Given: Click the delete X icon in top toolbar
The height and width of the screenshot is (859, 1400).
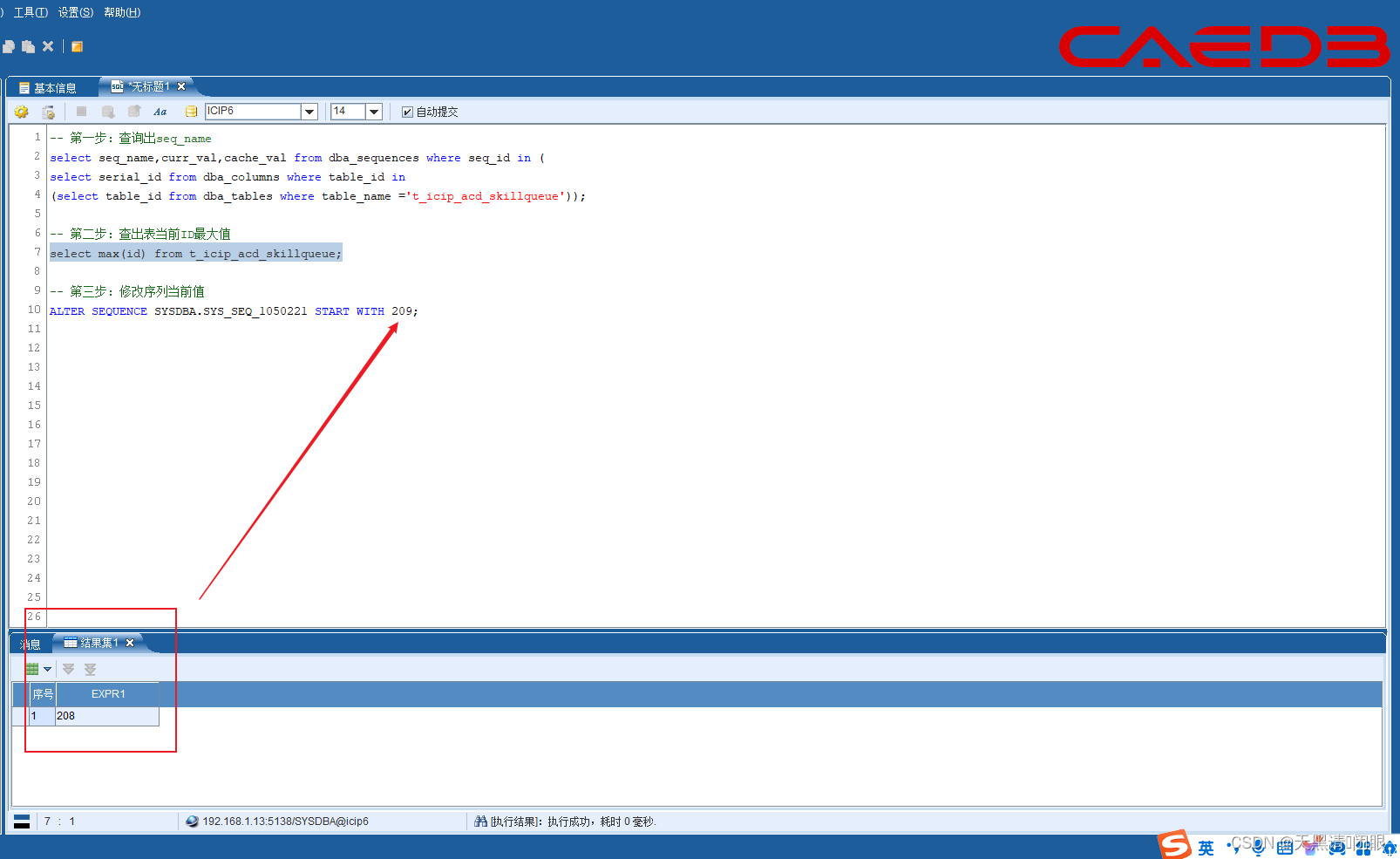Looking at the screenshot, I should tap(48, 46).
